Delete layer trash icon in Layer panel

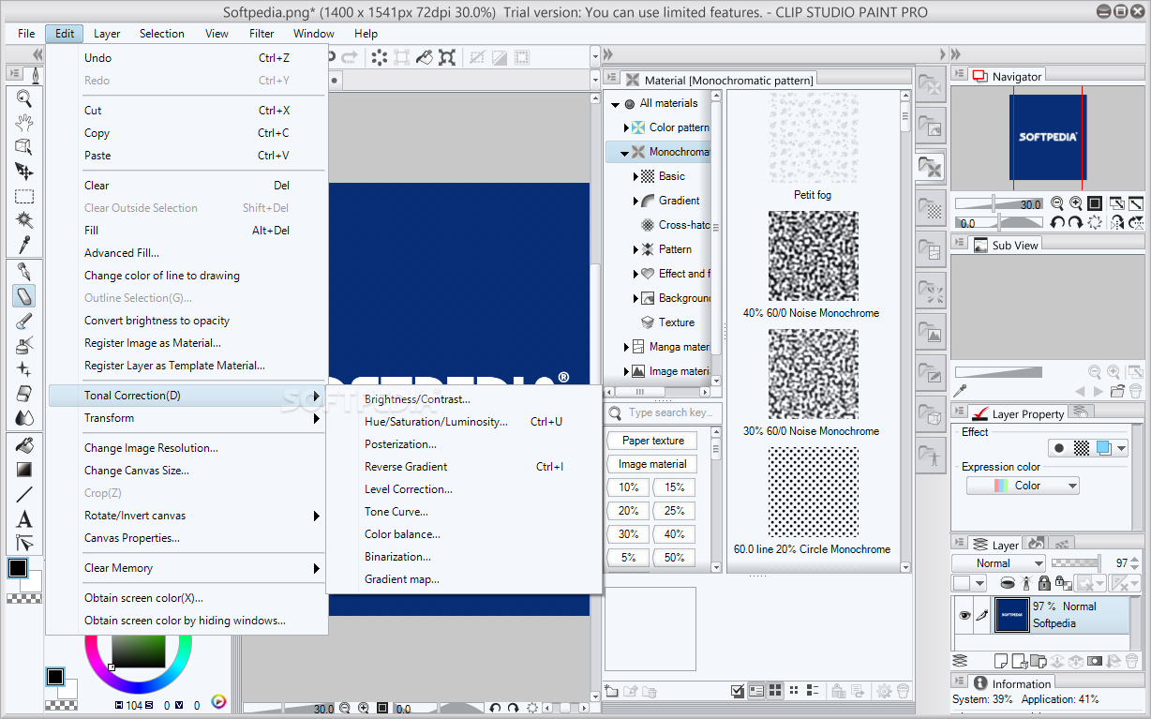pyautogui.click(x=1134, y=661)
